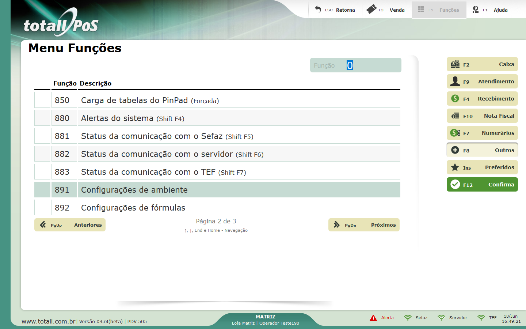Open the Venda menu item

(x=386, y=10)
